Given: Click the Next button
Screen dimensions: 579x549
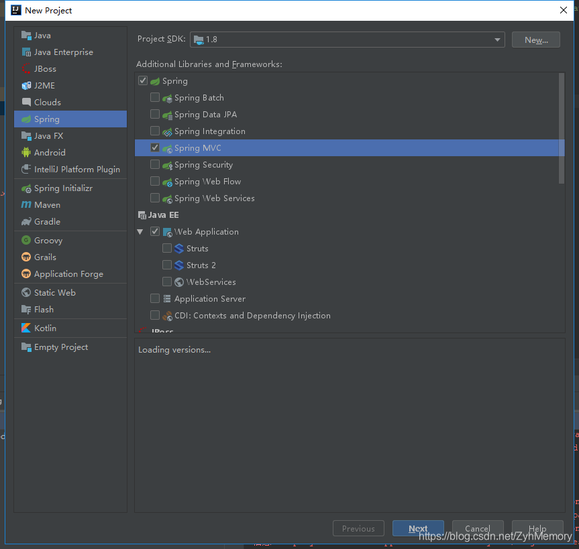Looking at the screenshot, I should pos(418,528).
